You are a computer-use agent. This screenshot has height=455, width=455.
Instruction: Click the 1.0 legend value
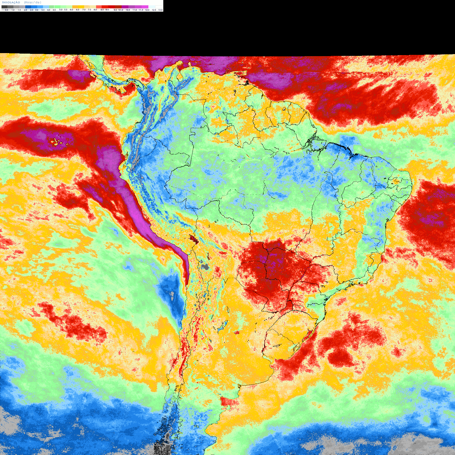(13, 10)
